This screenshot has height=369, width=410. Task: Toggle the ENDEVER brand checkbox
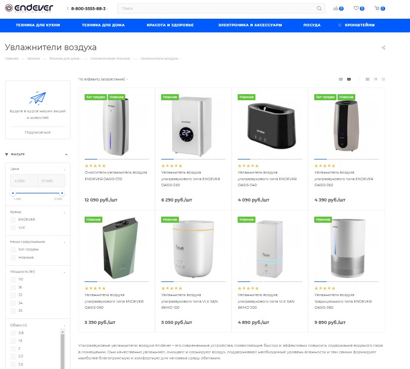13,220
